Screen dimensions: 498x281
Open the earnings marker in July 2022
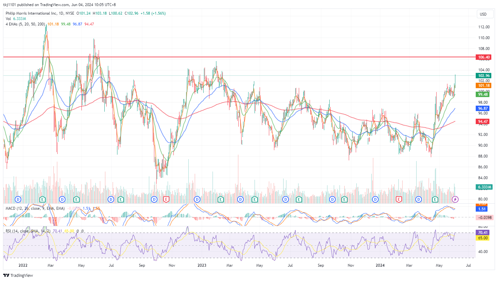(121, 200)
